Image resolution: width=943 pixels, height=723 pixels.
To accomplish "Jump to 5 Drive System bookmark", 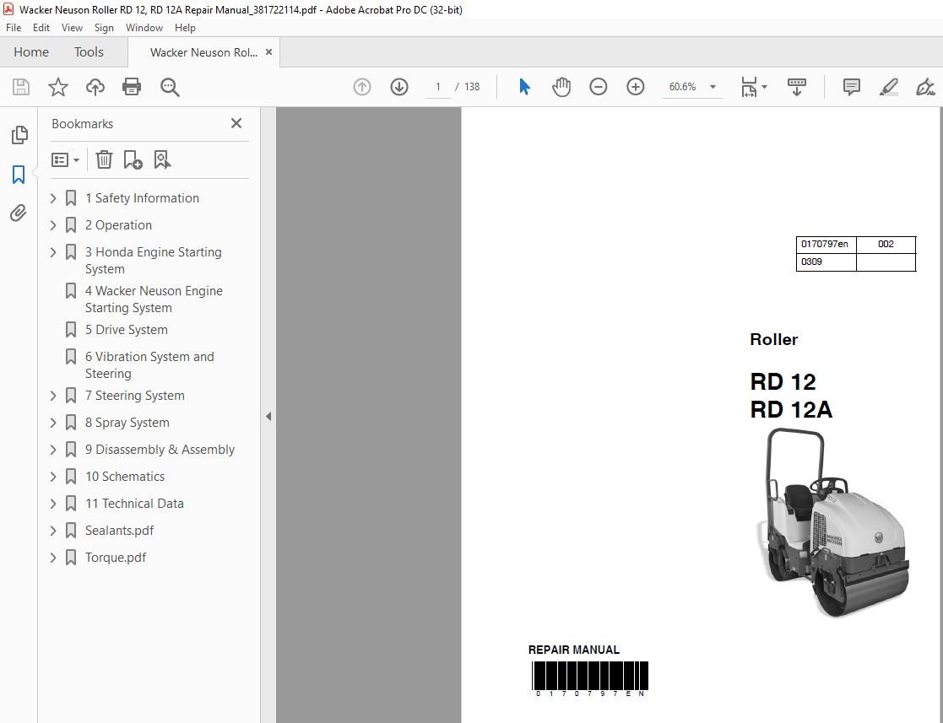I will [x=127, y=330].
